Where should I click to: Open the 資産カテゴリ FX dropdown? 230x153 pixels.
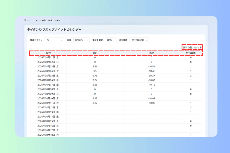54,40
